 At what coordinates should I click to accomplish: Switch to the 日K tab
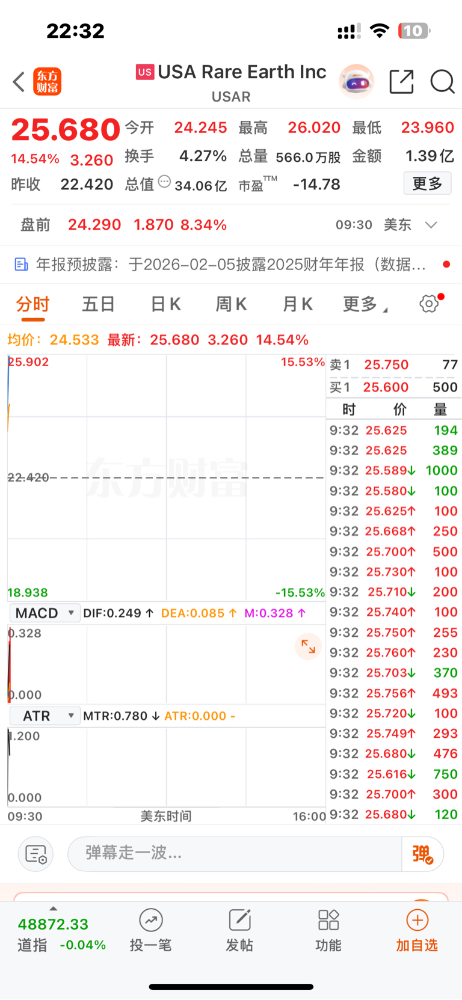[165, 304]
